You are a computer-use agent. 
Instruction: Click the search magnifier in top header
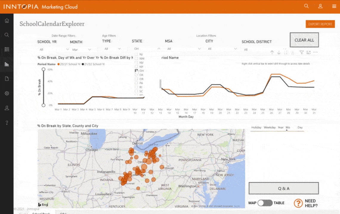coord(306,6)
